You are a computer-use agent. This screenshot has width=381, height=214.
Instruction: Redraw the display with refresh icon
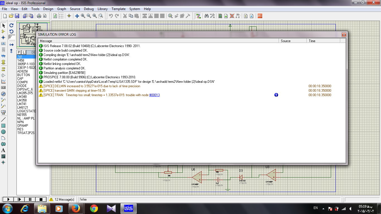point(55,16)
